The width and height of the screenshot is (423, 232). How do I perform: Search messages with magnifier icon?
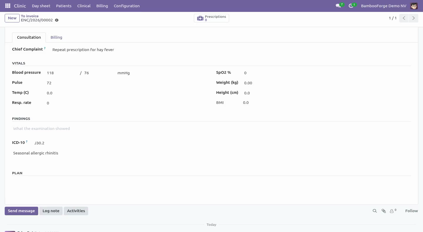click(375, 211)
